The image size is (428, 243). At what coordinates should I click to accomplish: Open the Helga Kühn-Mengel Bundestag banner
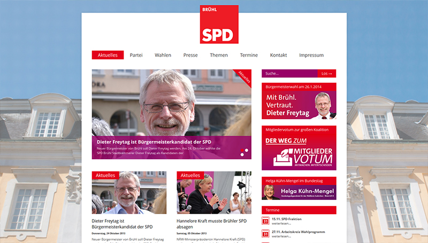(x=299, y=188)
